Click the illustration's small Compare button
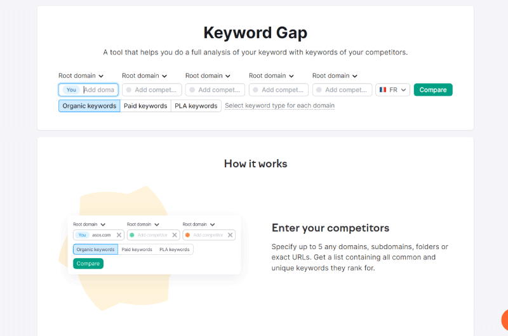The height and width of the screenshot is (336, 508). tap(88, 264)
